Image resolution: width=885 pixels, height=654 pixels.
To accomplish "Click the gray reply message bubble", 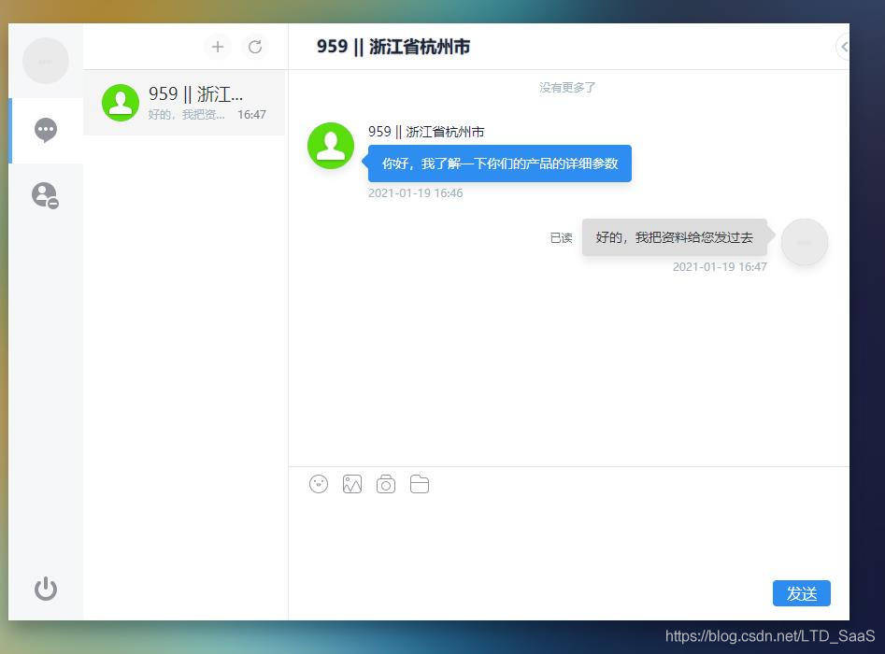I will 674,237.
